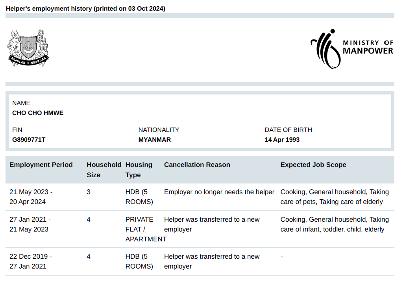This screenshot has height=289, width=405.
Task: Click the Housing Type column header
Action: pos(139,170)
